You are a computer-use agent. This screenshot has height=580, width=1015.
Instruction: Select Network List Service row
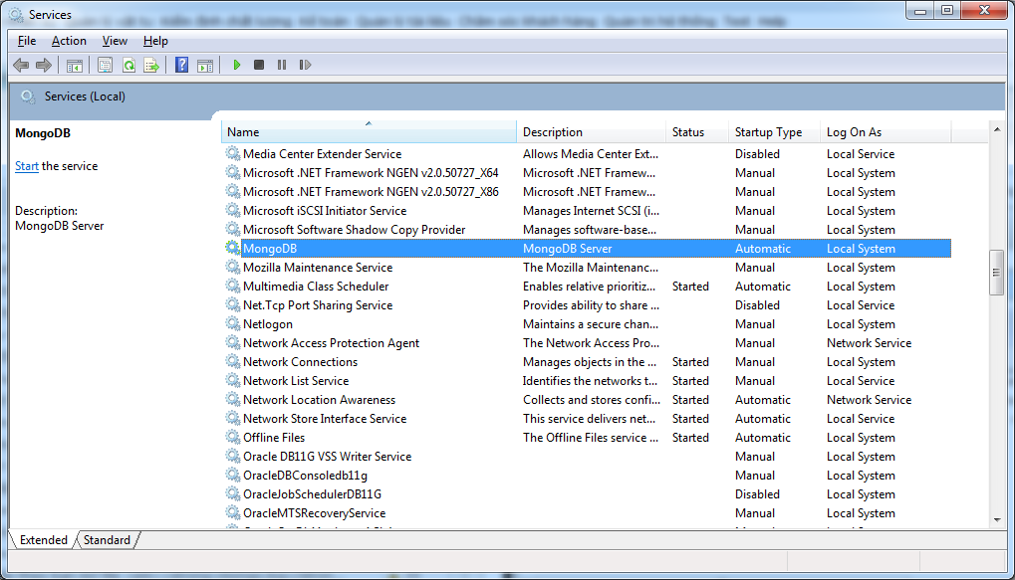[588, 381]
